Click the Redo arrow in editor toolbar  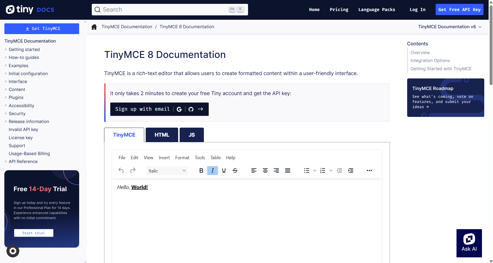(x=133, y=170)
